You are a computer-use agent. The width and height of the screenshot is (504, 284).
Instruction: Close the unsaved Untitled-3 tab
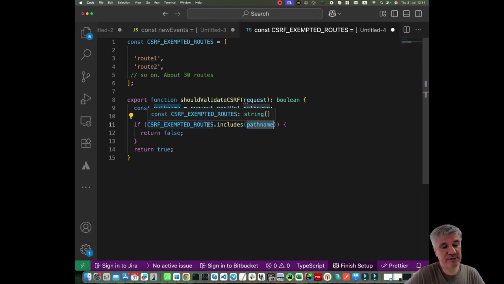pyautogui.click(x=233, y=30)
